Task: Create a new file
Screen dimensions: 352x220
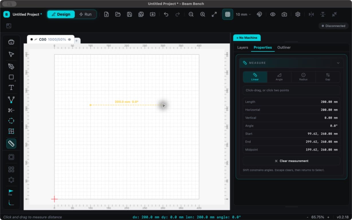Action: 106,14
